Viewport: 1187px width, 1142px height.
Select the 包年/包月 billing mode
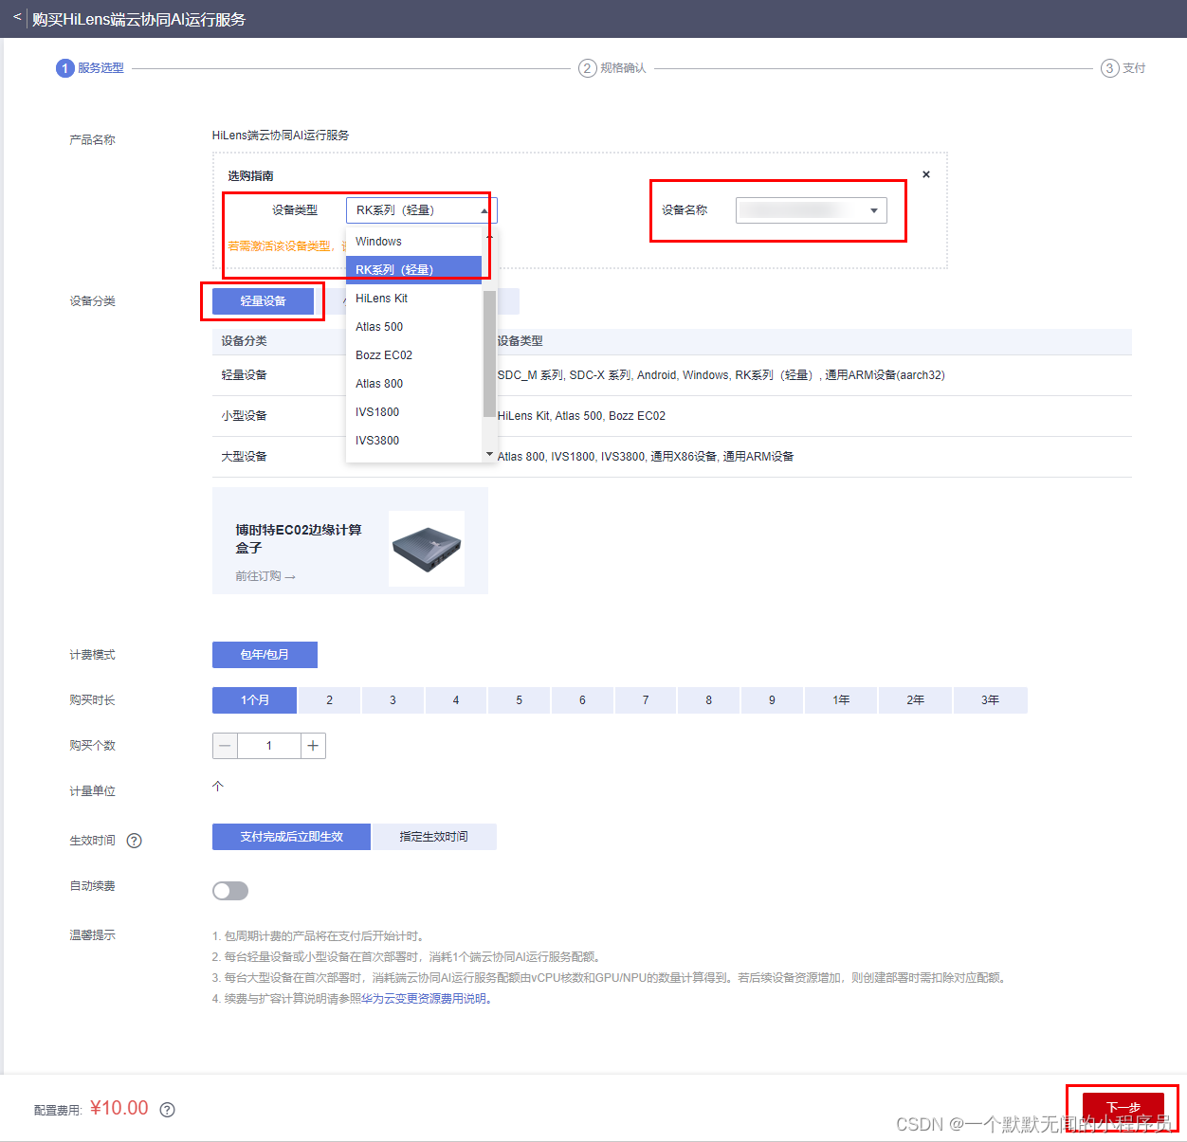pos(265,654)
